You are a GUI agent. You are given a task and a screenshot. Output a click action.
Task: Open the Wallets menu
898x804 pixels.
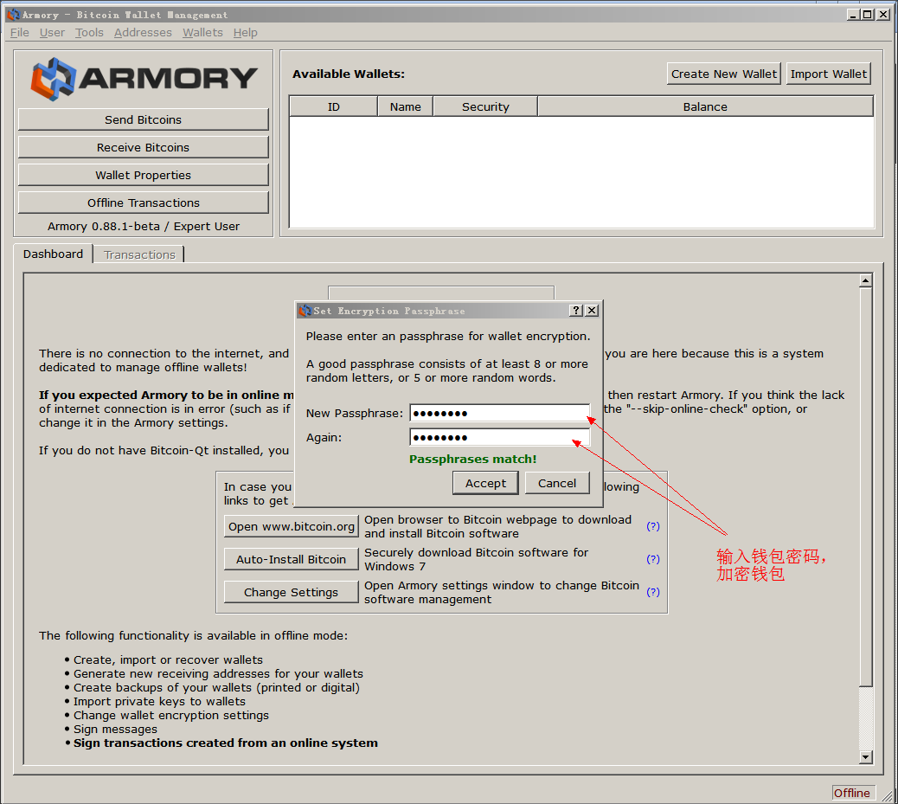[x=202, y=33]
